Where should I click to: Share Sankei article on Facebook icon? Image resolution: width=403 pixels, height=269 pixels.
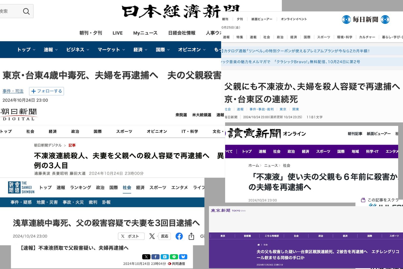[179, 236]
